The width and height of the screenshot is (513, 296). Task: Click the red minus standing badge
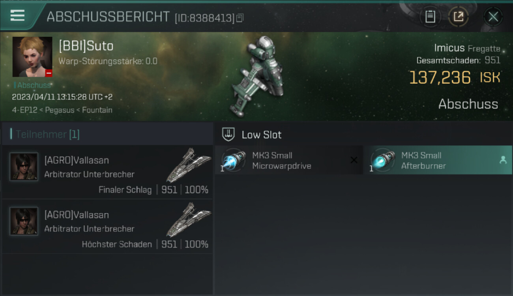point(49,73)
